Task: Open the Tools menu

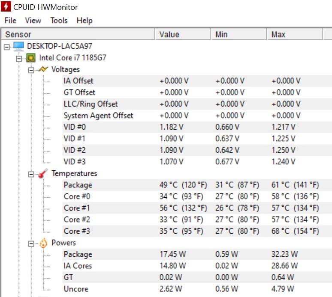Action: (59, 21)
